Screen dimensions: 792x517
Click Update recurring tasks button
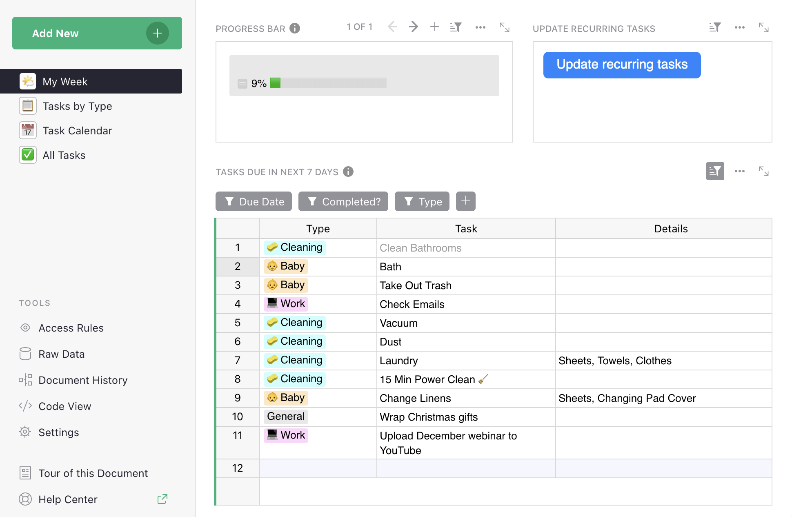[x=622, y=64]
